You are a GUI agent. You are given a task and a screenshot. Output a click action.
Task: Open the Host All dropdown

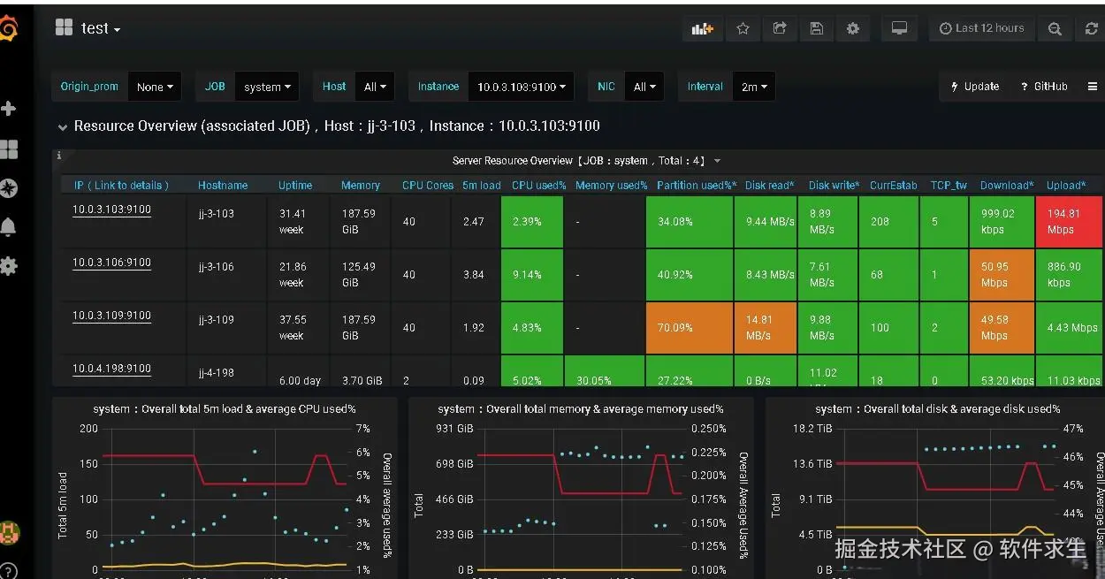(376, 87)
